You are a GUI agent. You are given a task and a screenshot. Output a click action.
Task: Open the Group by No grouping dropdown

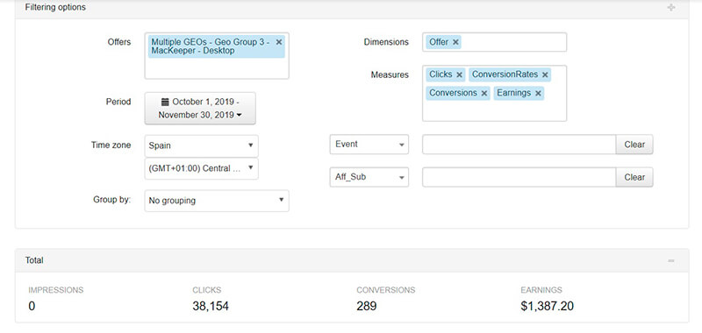click(217, 201)
